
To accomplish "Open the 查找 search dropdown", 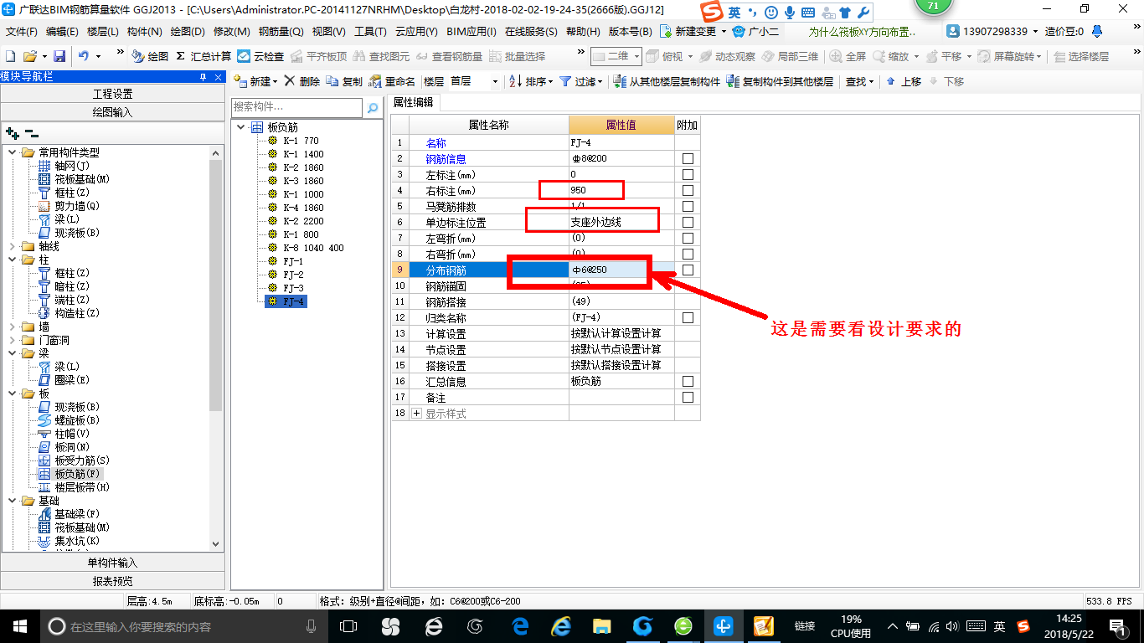I will coord(871,82).
